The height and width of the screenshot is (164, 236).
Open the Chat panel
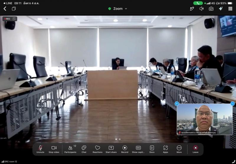click(x=84, y=149)
